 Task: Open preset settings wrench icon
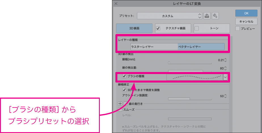tap(215, 16)
